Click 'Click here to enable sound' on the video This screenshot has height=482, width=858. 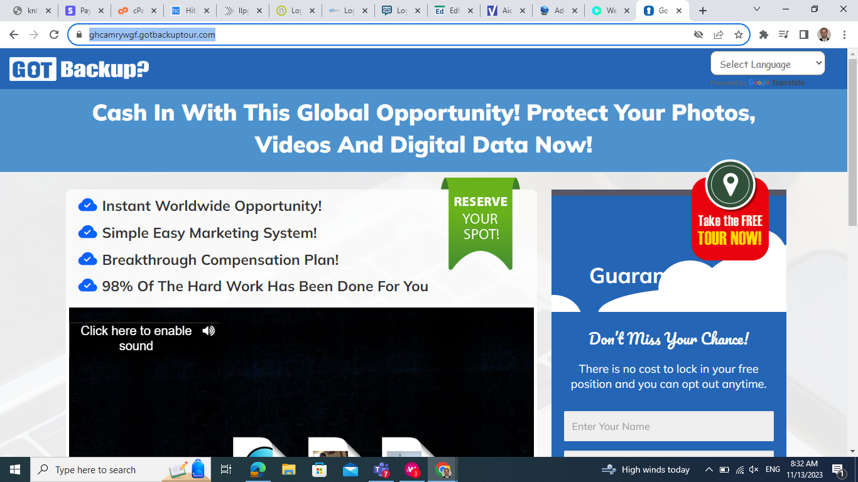point(136,338)
